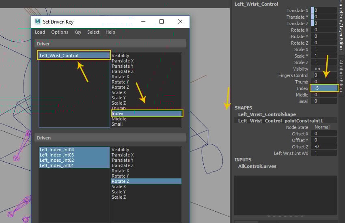Select Left_Index_Jnt04 in Driven list

57,150
